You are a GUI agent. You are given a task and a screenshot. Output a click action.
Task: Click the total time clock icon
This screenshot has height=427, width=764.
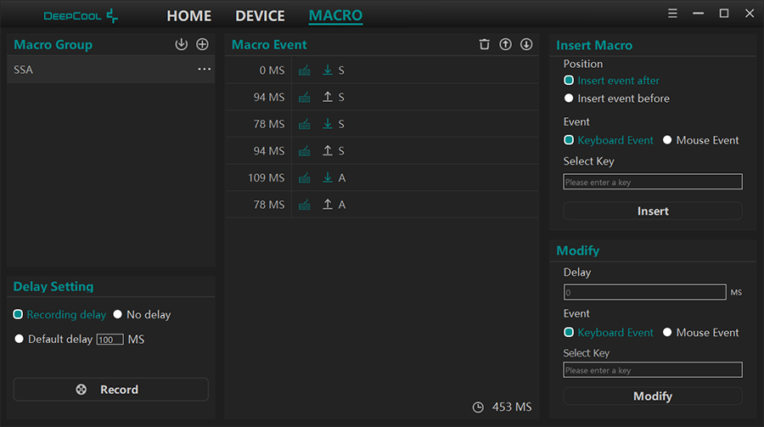pos(479,407)
